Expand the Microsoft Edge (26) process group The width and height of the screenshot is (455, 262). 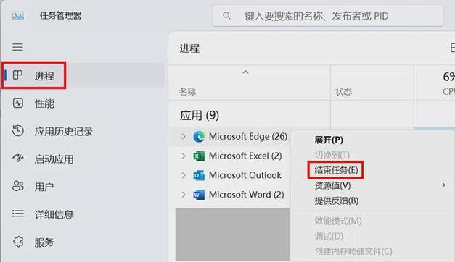(183, 136)
